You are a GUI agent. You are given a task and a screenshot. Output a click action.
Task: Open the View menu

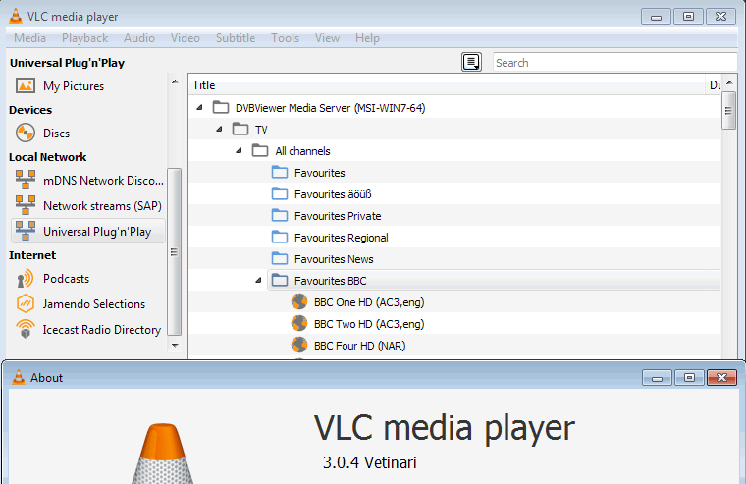click(x=327, y=38)
